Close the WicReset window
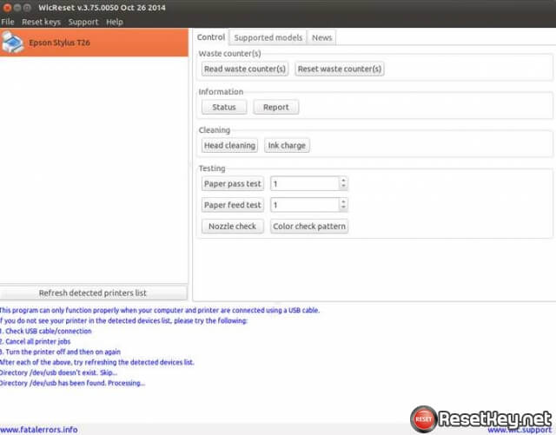Image resolution: width=556 pixels, height=435 pixels. point(7,8)
